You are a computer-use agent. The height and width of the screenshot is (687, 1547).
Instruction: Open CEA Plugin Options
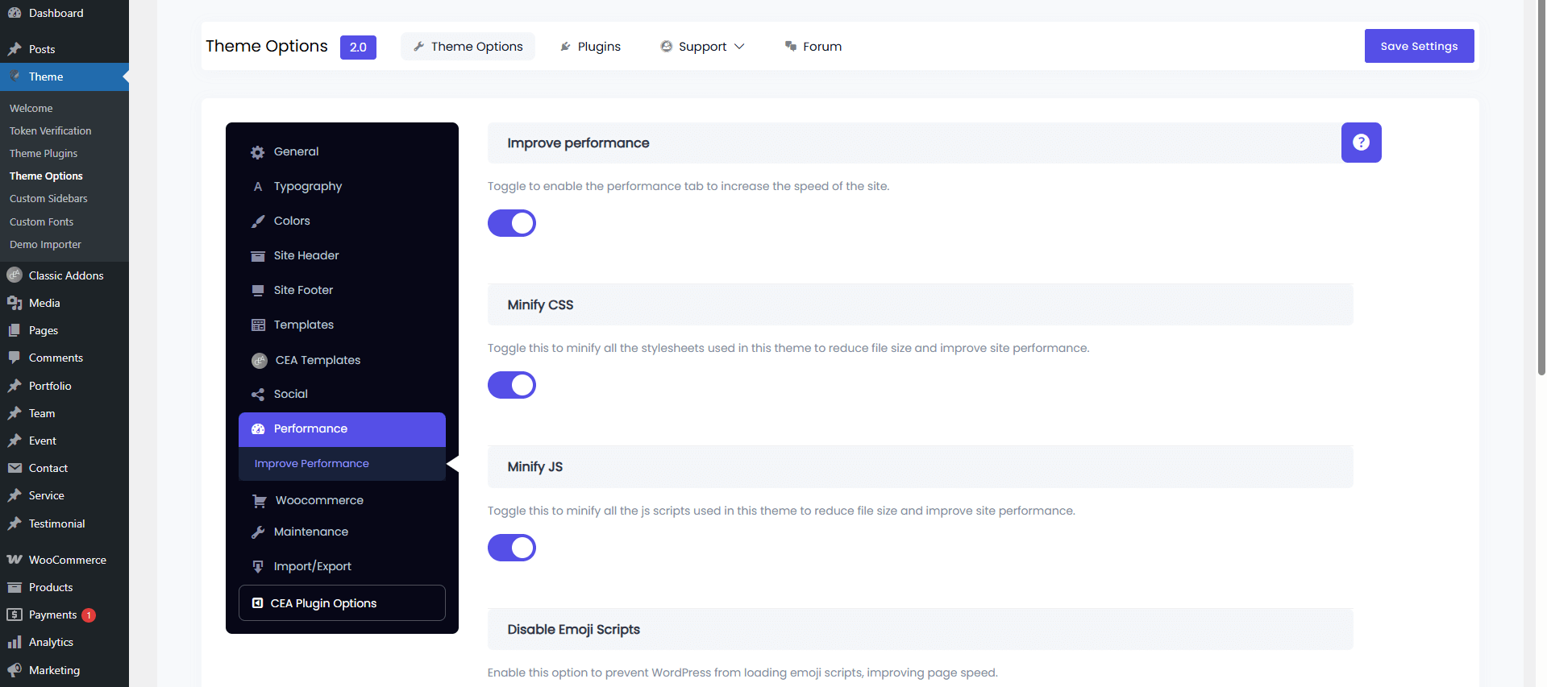click(342, 603)
